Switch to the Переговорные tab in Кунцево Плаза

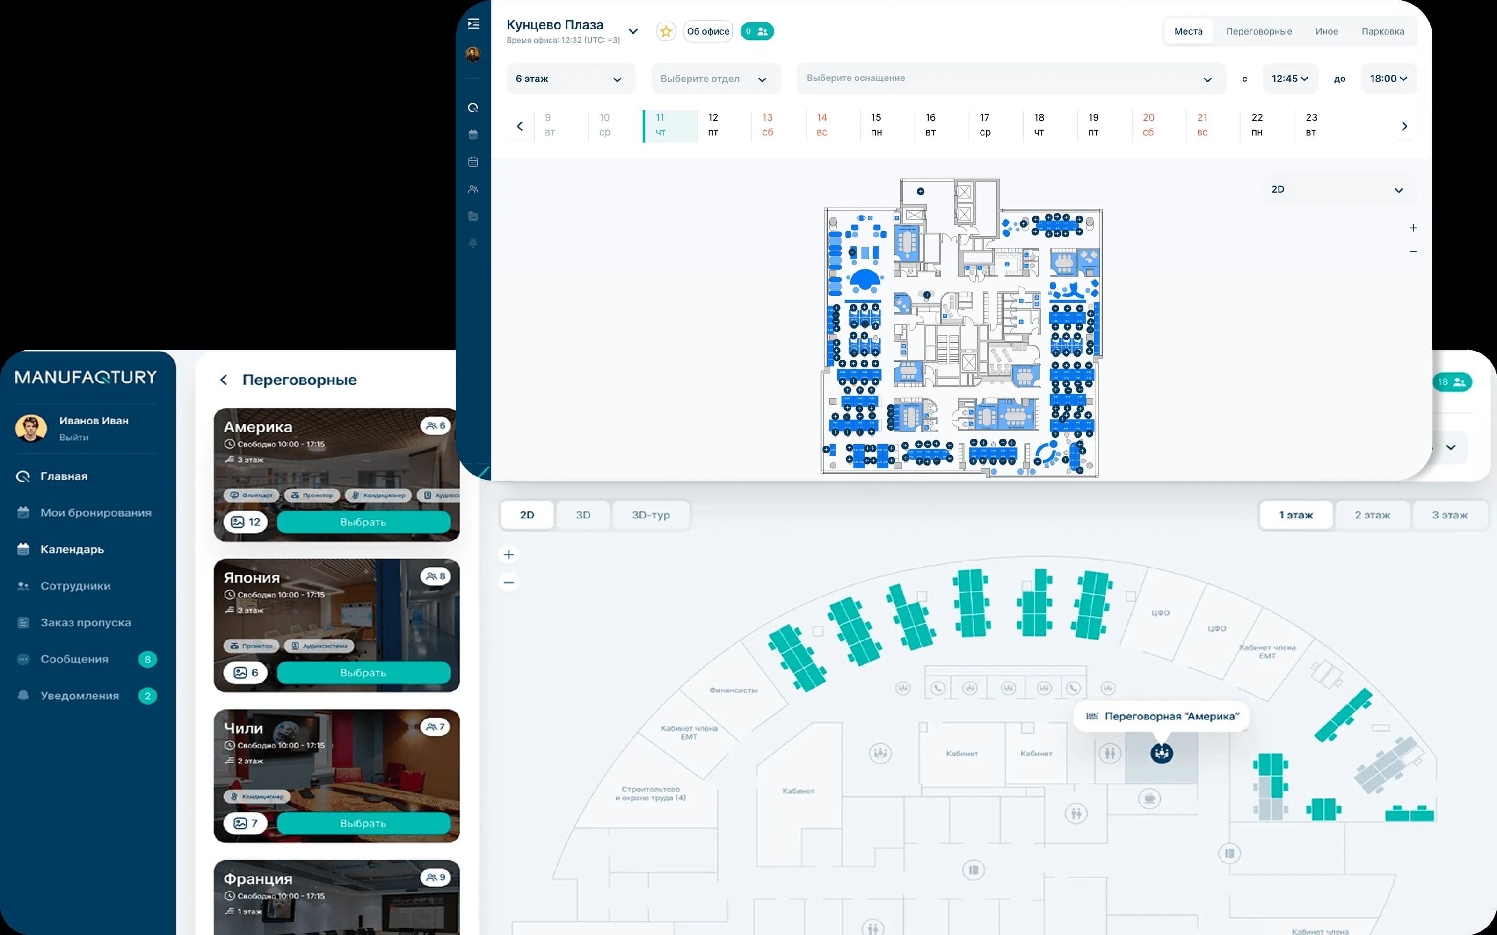click(1259, 31)
